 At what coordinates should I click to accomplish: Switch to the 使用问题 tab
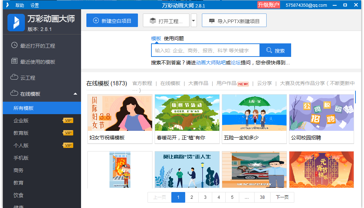[174, 38]
